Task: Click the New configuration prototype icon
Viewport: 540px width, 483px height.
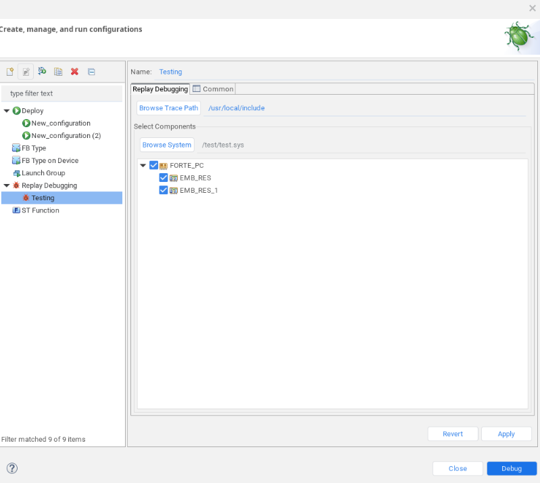Action: click(x=26, y=72)
